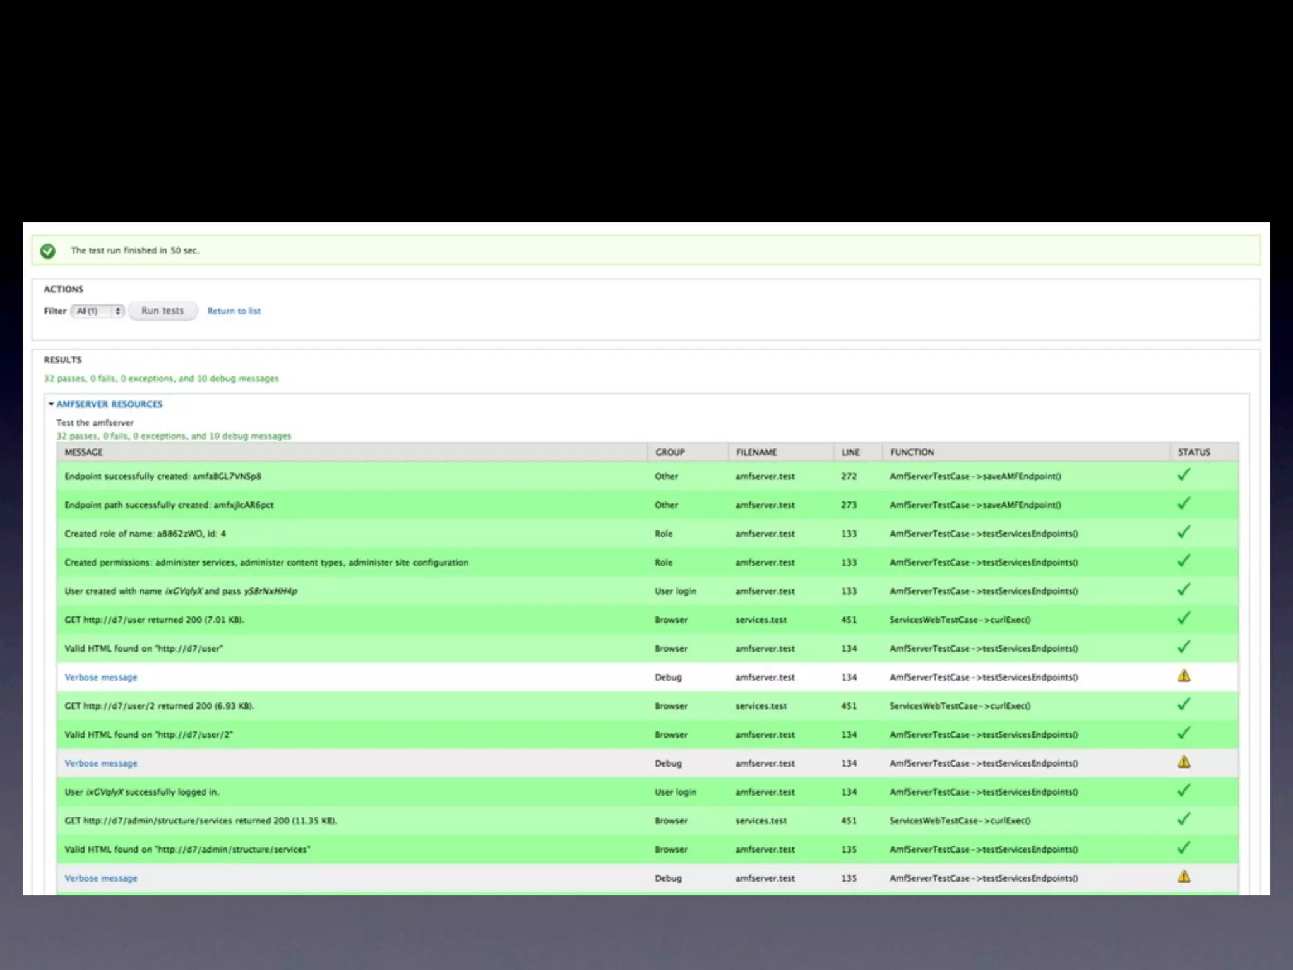Click warning icon on line 135 Debug row
The width and height of the screenshot is (1293, 970).
[x=1184, y=877]
